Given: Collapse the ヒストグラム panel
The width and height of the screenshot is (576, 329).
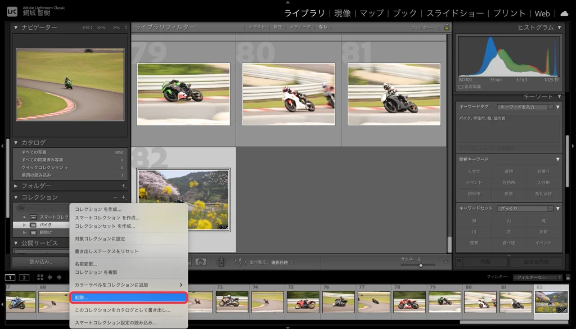Looking at the screenshot, I should [x=559, y=27].
